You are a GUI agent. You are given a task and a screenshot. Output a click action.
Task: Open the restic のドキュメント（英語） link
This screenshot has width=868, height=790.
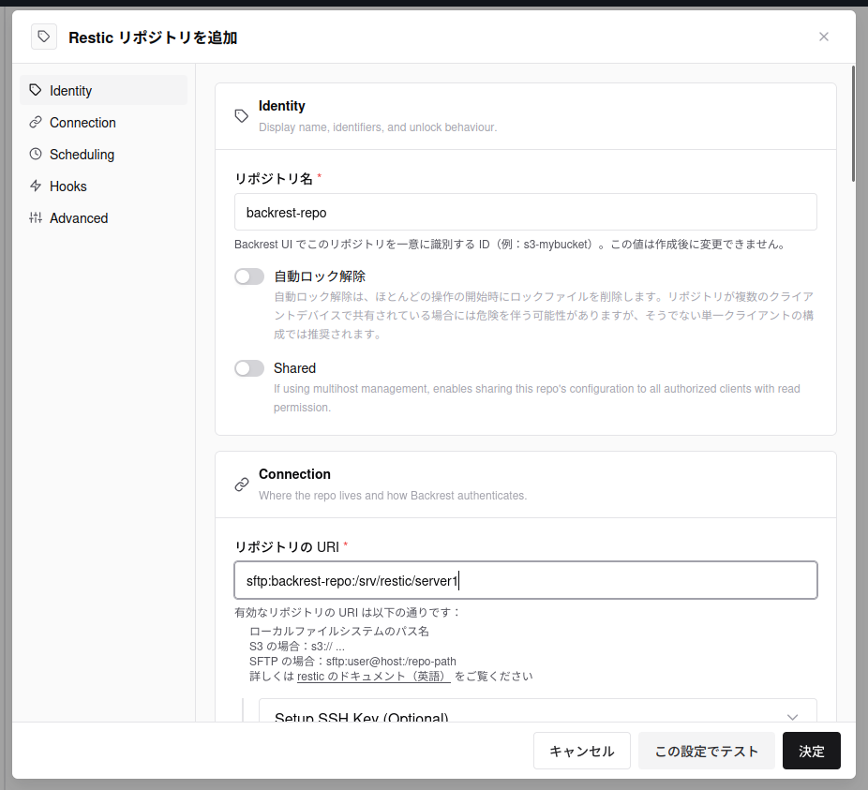point(374,676)
